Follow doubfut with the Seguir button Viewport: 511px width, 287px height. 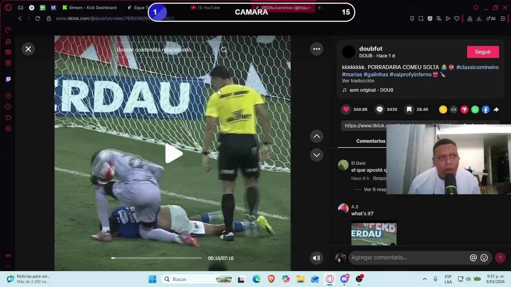483,52
